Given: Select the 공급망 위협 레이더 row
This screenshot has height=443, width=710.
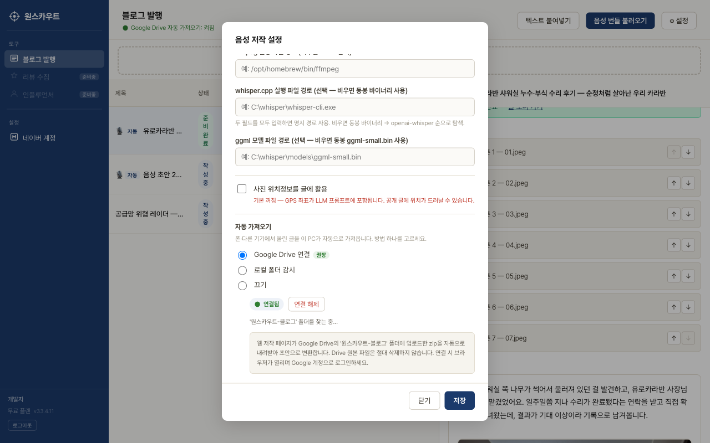Looking at the screenshot, I should point(165,214).
